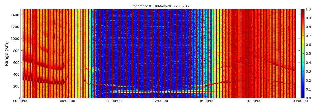Click the dark red top of the colorbar
The image size is (316, 112).
[x=303, y=11]
